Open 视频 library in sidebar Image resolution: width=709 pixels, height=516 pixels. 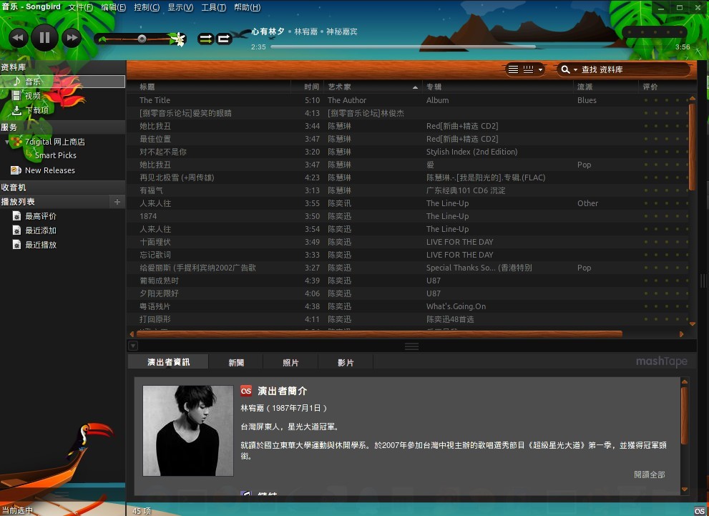tap(33, 95)
